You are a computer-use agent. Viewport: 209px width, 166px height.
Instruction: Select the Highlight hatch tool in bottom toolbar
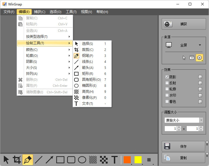pyautogui.click(x=93, y=160)
